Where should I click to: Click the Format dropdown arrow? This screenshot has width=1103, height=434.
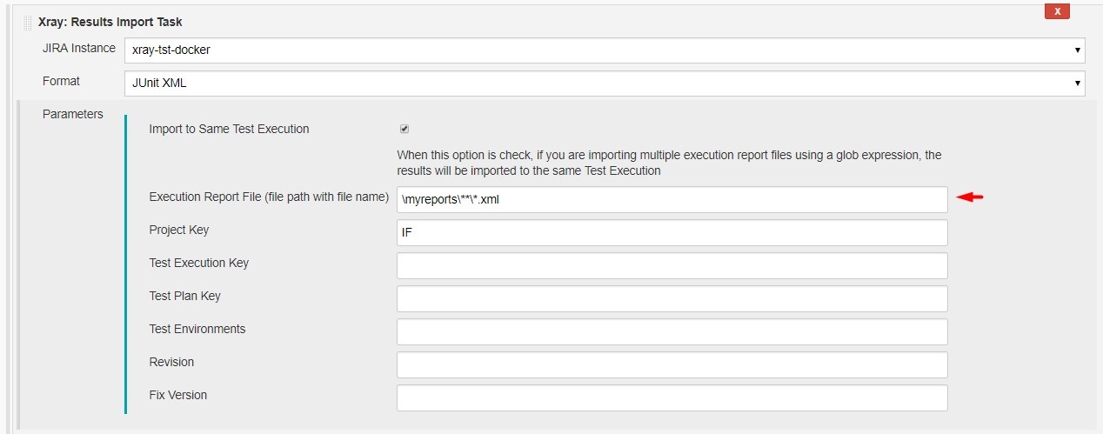coord(1078,83)
